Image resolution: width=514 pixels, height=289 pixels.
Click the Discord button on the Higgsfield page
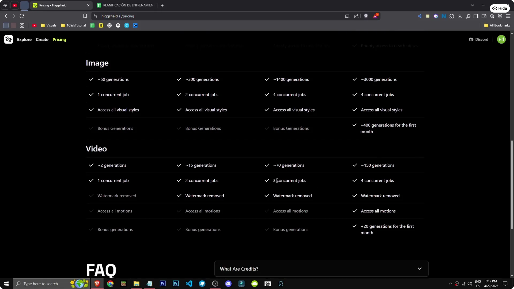(478, 39)
